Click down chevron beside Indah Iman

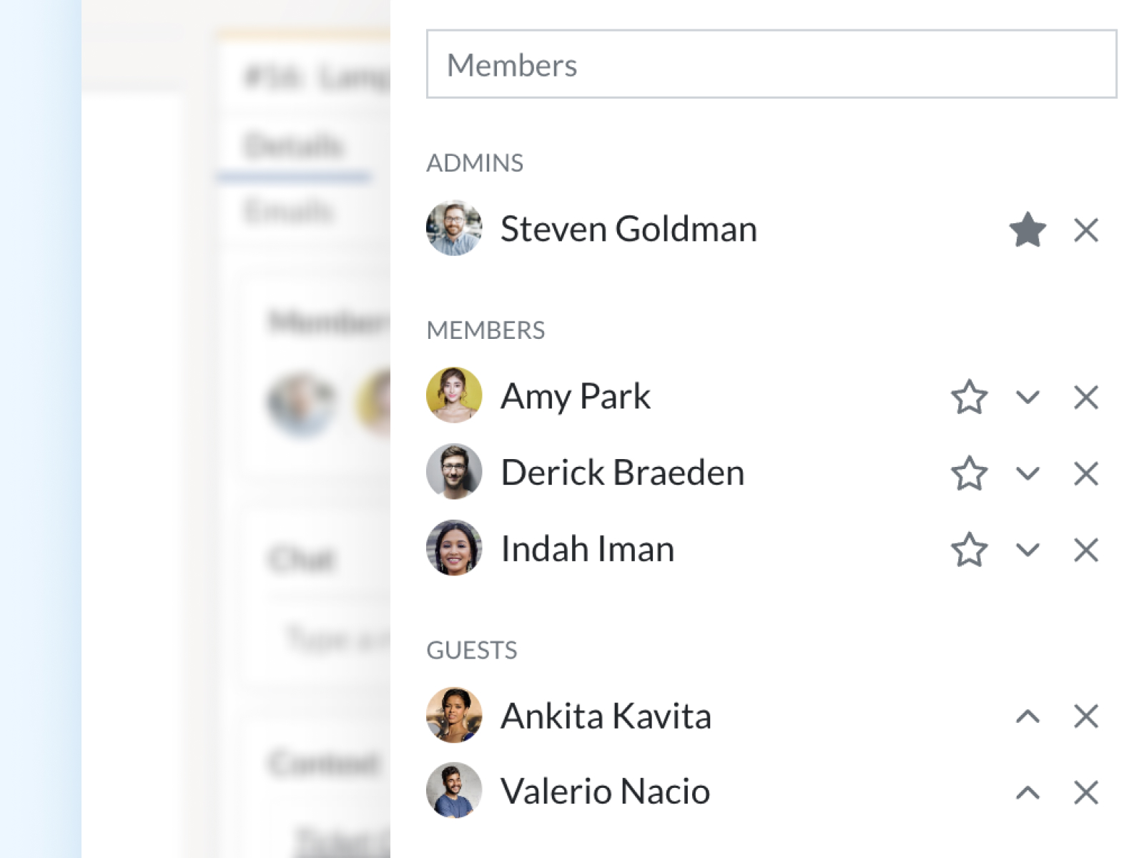[x=1027, y=550]
